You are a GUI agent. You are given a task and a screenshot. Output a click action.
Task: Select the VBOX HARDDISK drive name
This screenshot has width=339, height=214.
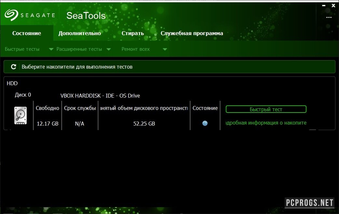(x=100, y=96)
